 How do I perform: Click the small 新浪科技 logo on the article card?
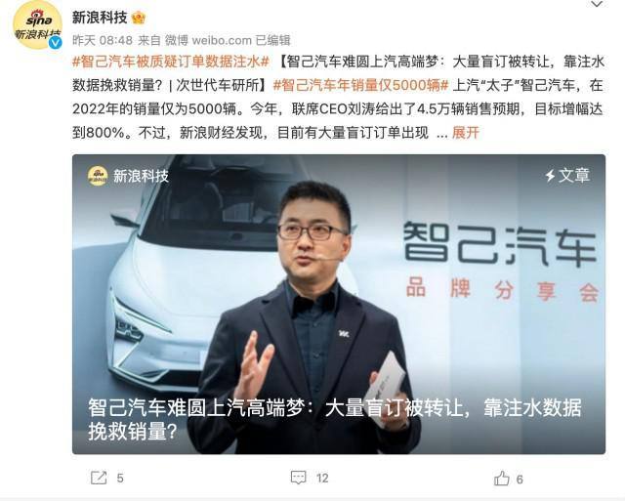[x=98, y=176]
